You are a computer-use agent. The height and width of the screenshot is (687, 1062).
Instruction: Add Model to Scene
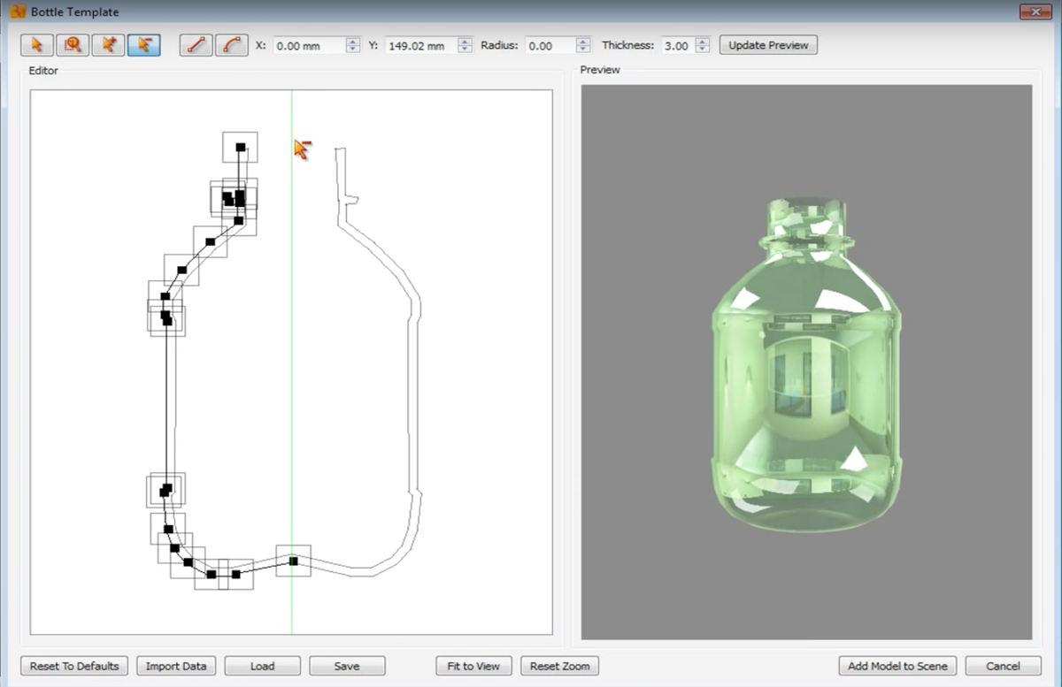(x=897, y=666)
